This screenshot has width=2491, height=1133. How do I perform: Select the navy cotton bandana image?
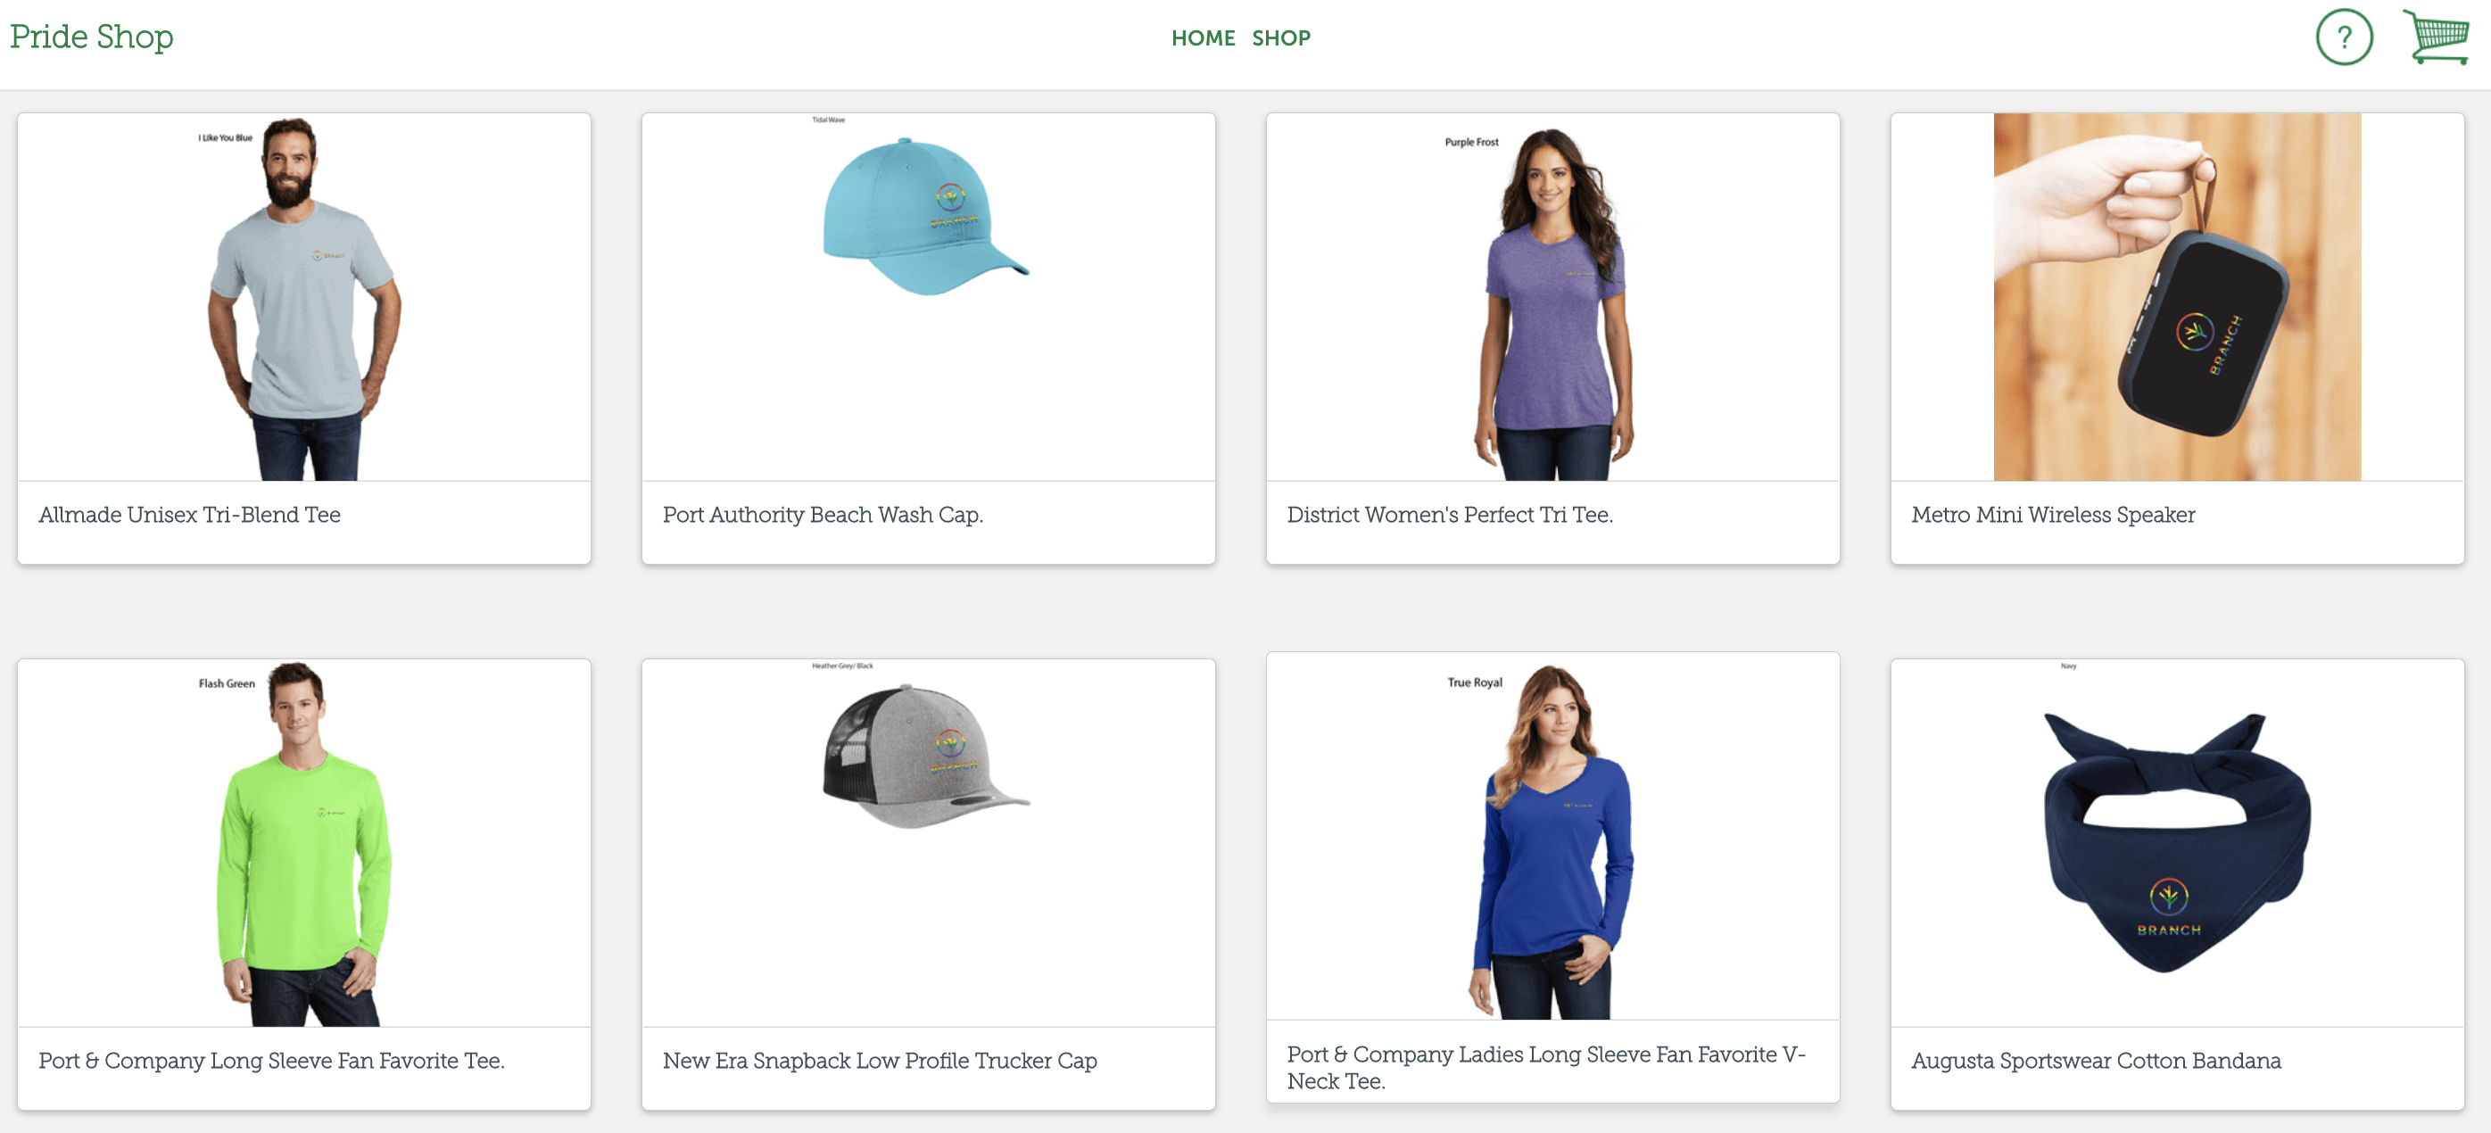pyautogui.click(x=2176, y=843)
